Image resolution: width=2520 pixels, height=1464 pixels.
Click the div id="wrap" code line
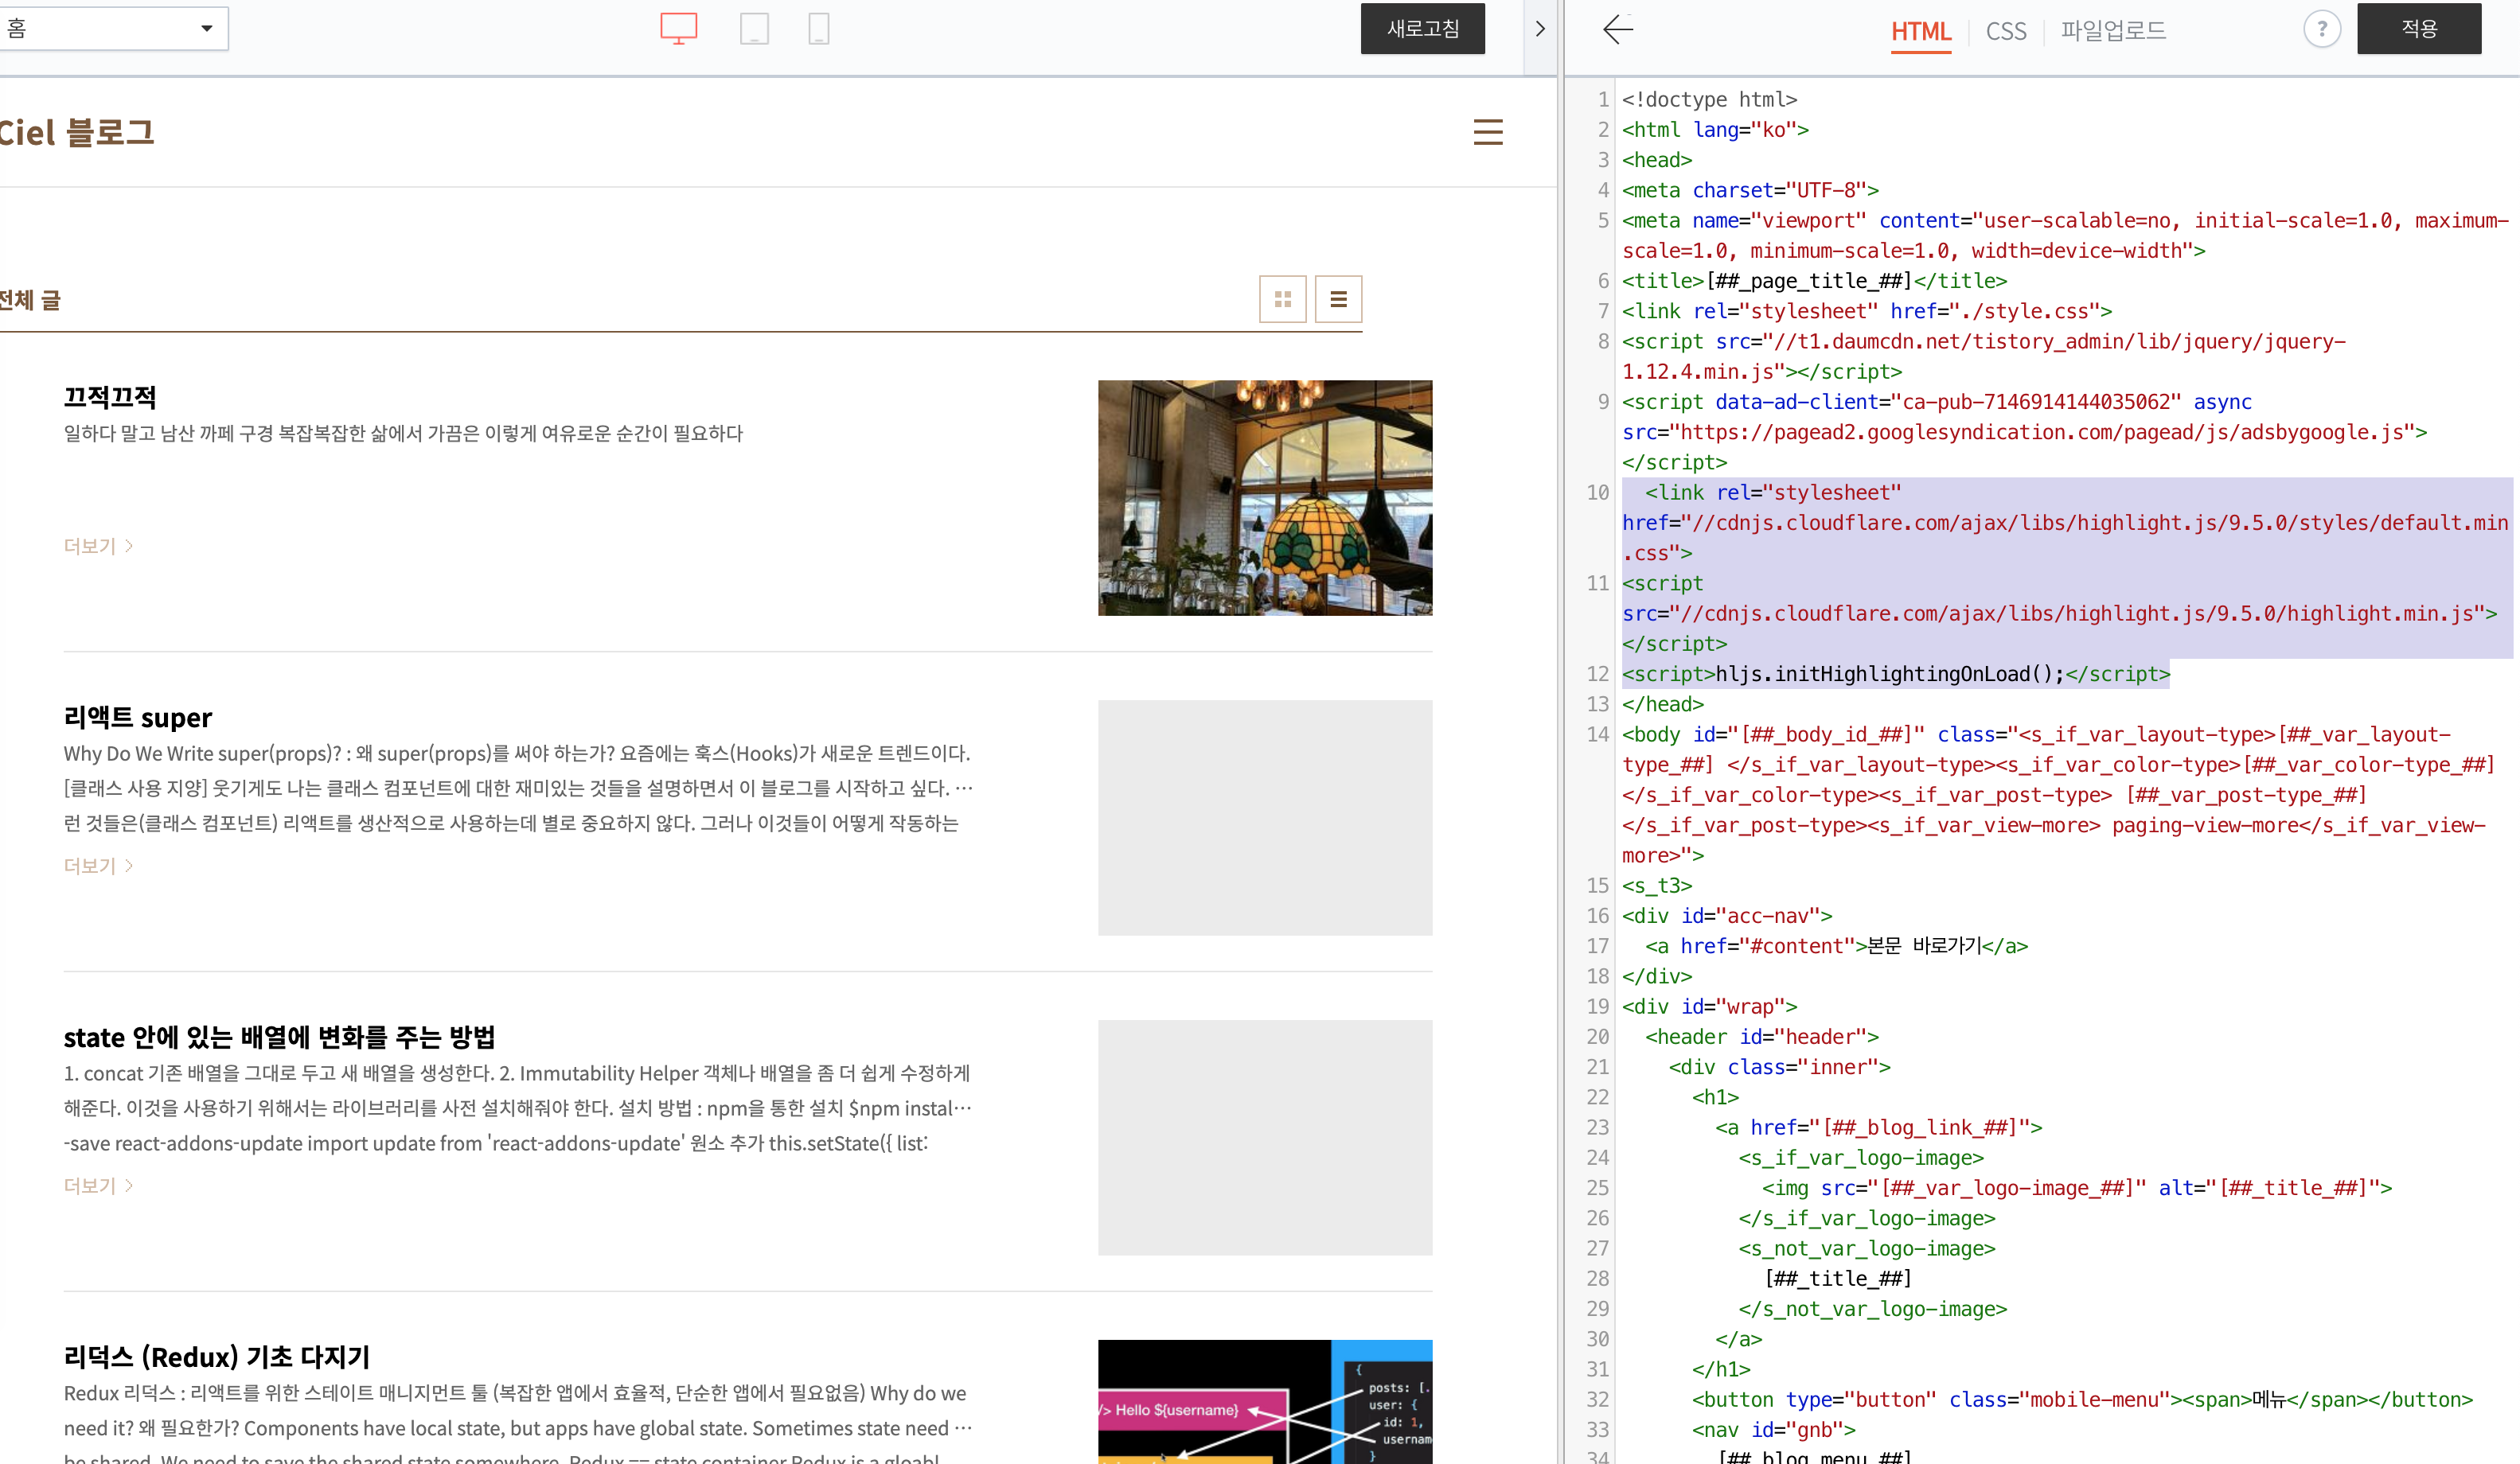pyautogui.click(x=1709, y=1006)
